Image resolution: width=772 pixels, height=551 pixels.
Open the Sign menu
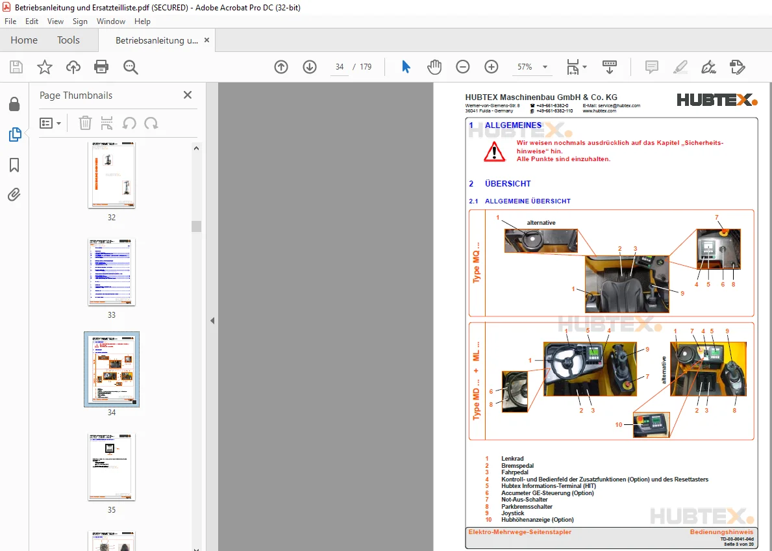click(80, 21)
